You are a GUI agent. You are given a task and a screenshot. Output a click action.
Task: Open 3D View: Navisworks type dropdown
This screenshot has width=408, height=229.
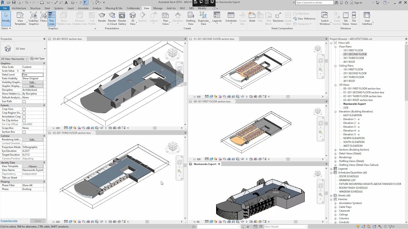click(14, 59)
